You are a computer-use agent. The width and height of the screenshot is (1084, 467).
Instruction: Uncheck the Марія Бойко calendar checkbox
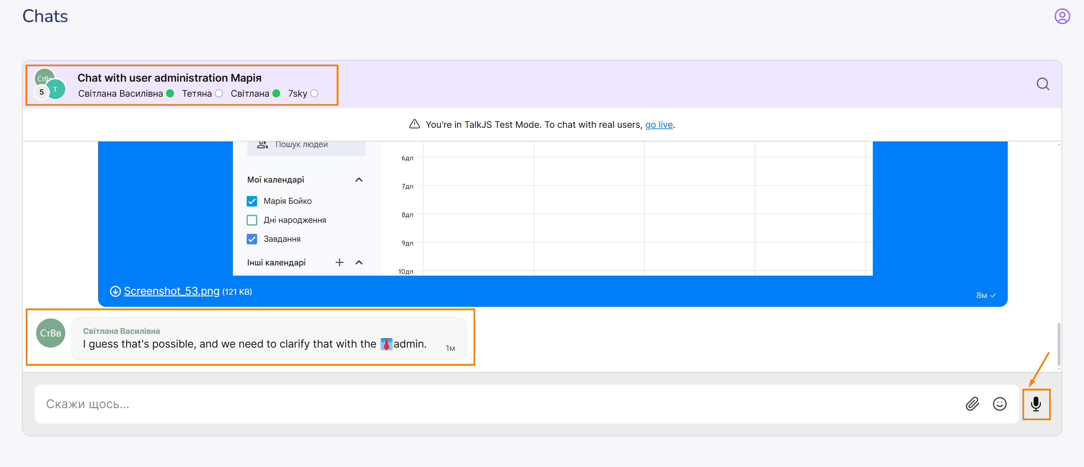coord(252,201)
